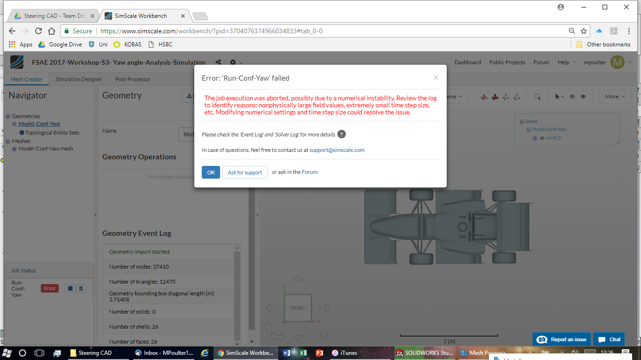Reset view with the home icon
Screen dimensions: 641x360
point(323,334)
